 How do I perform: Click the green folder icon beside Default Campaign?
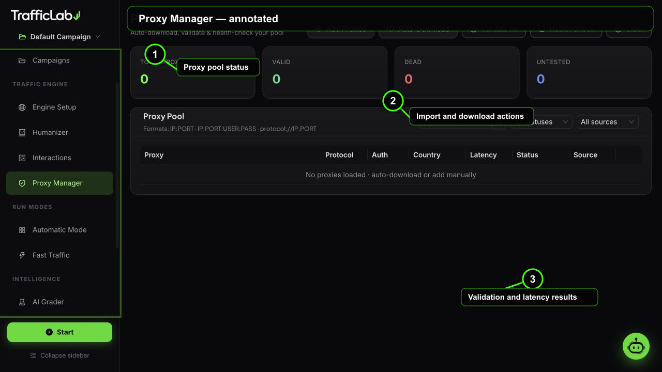click(22, 37)
